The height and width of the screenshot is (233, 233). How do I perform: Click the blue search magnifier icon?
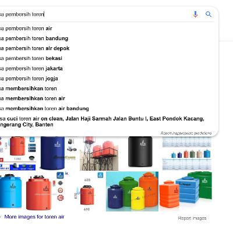coord(209,14)
